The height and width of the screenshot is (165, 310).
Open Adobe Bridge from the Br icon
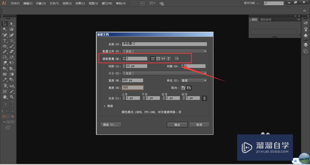(134, 3)
